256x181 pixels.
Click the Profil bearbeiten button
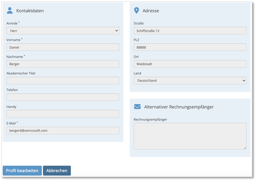tap(22, 170)
